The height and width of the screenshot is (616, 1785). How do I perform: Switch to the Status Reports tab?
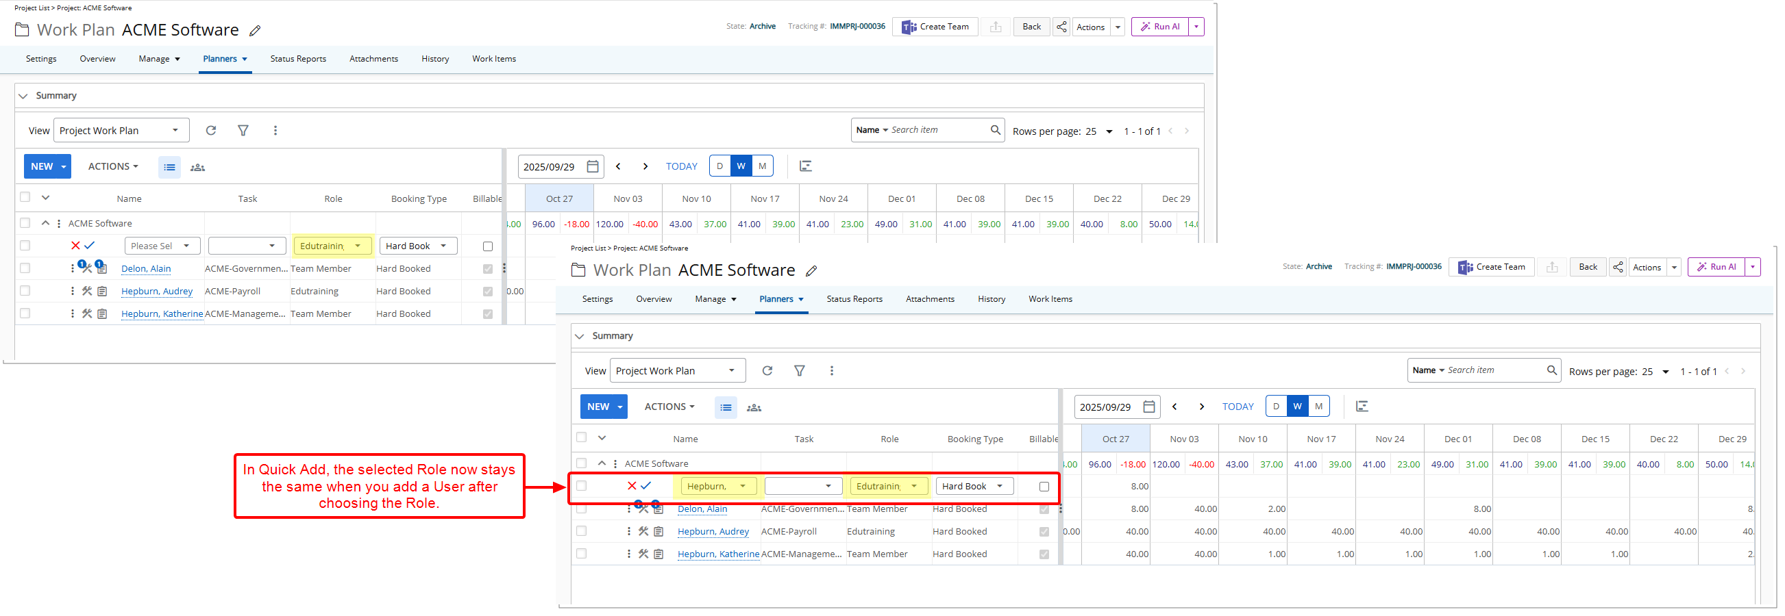(854, 298)
